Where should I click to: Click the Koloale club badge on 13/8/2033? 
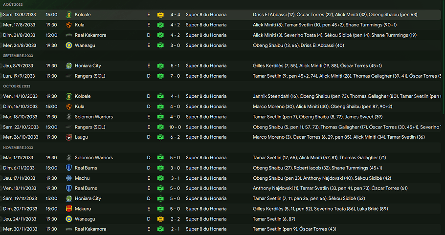(69, 15)
